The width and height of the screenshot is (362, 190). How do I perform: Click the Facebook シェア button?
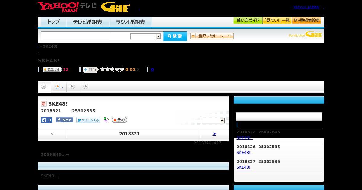pos(64,120)
